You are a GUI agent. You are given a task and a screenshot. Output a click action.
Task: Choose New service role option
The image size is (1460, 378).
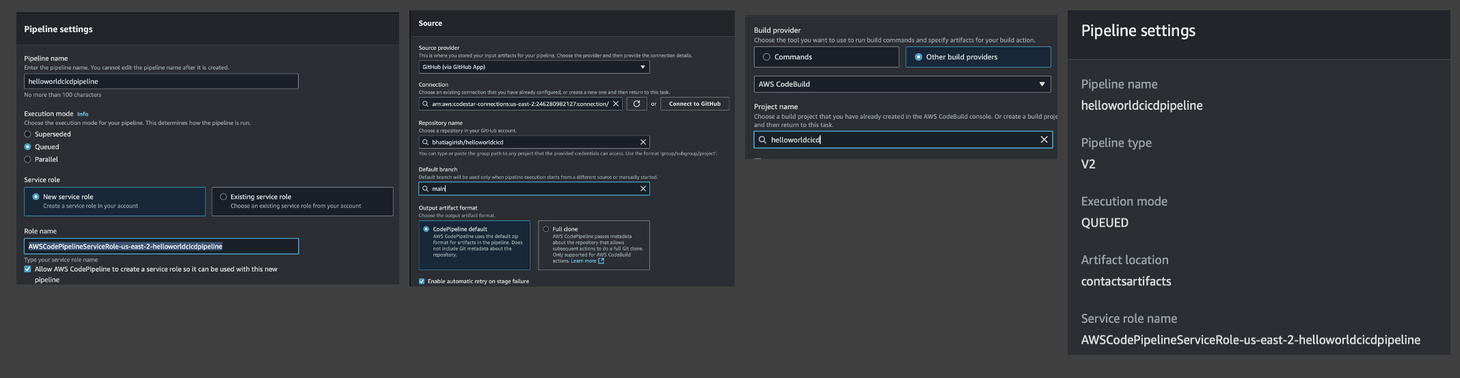pos(115,201)
